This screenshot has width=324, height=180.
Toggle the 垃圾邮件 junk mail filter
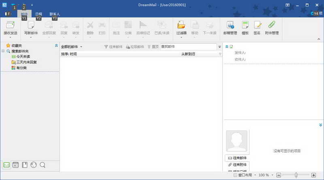[x=135, y=47]
